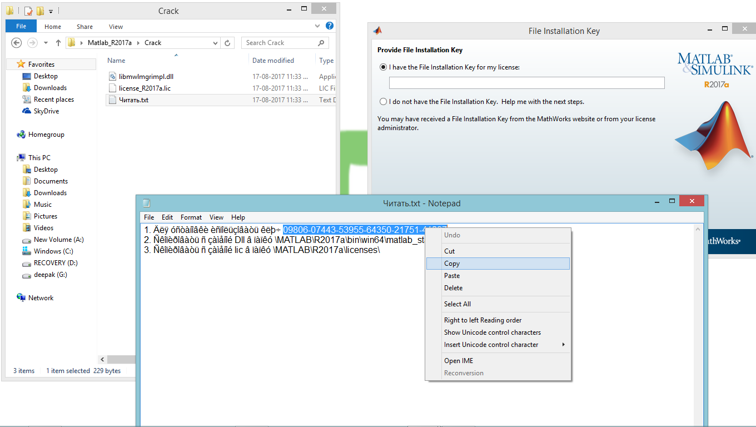
Task: Select Homegroup in the navigation pane
Action: point(46,135)
